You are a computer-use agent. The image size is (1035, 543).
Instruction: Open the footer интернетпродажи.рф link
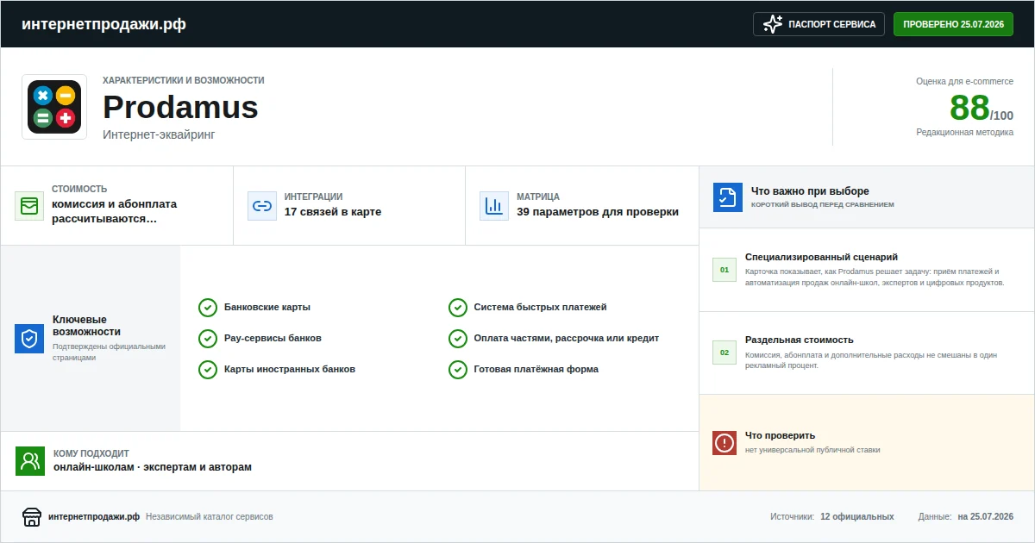coord(94,517)
